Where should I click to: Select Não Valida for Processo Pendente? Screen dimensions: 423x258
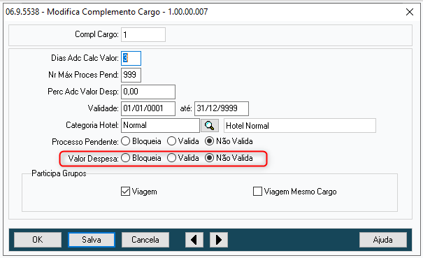pos(229,141)
